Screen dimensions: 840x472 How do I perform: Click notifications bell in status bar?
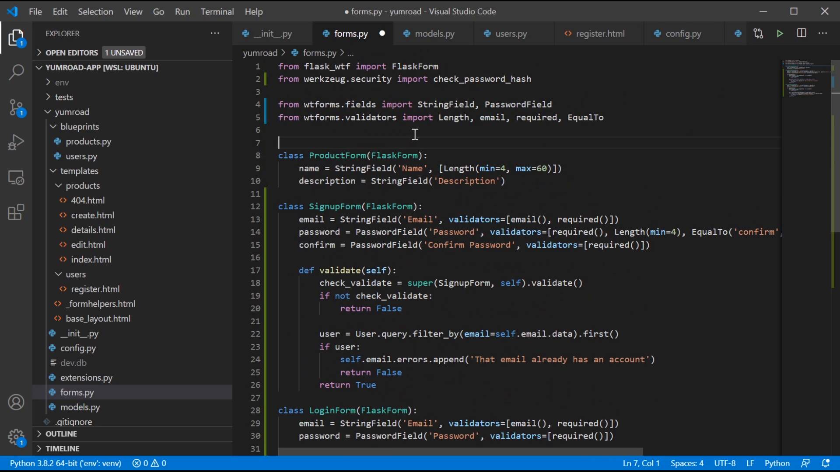click(827, 463)
